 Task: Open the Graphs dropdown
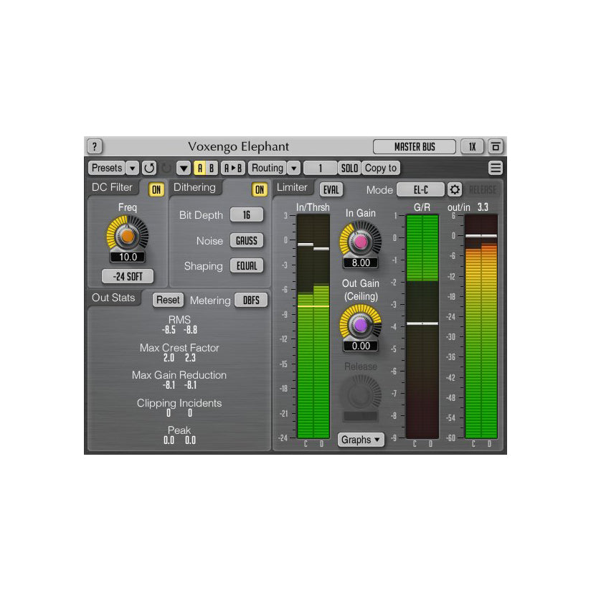(361, 440)
